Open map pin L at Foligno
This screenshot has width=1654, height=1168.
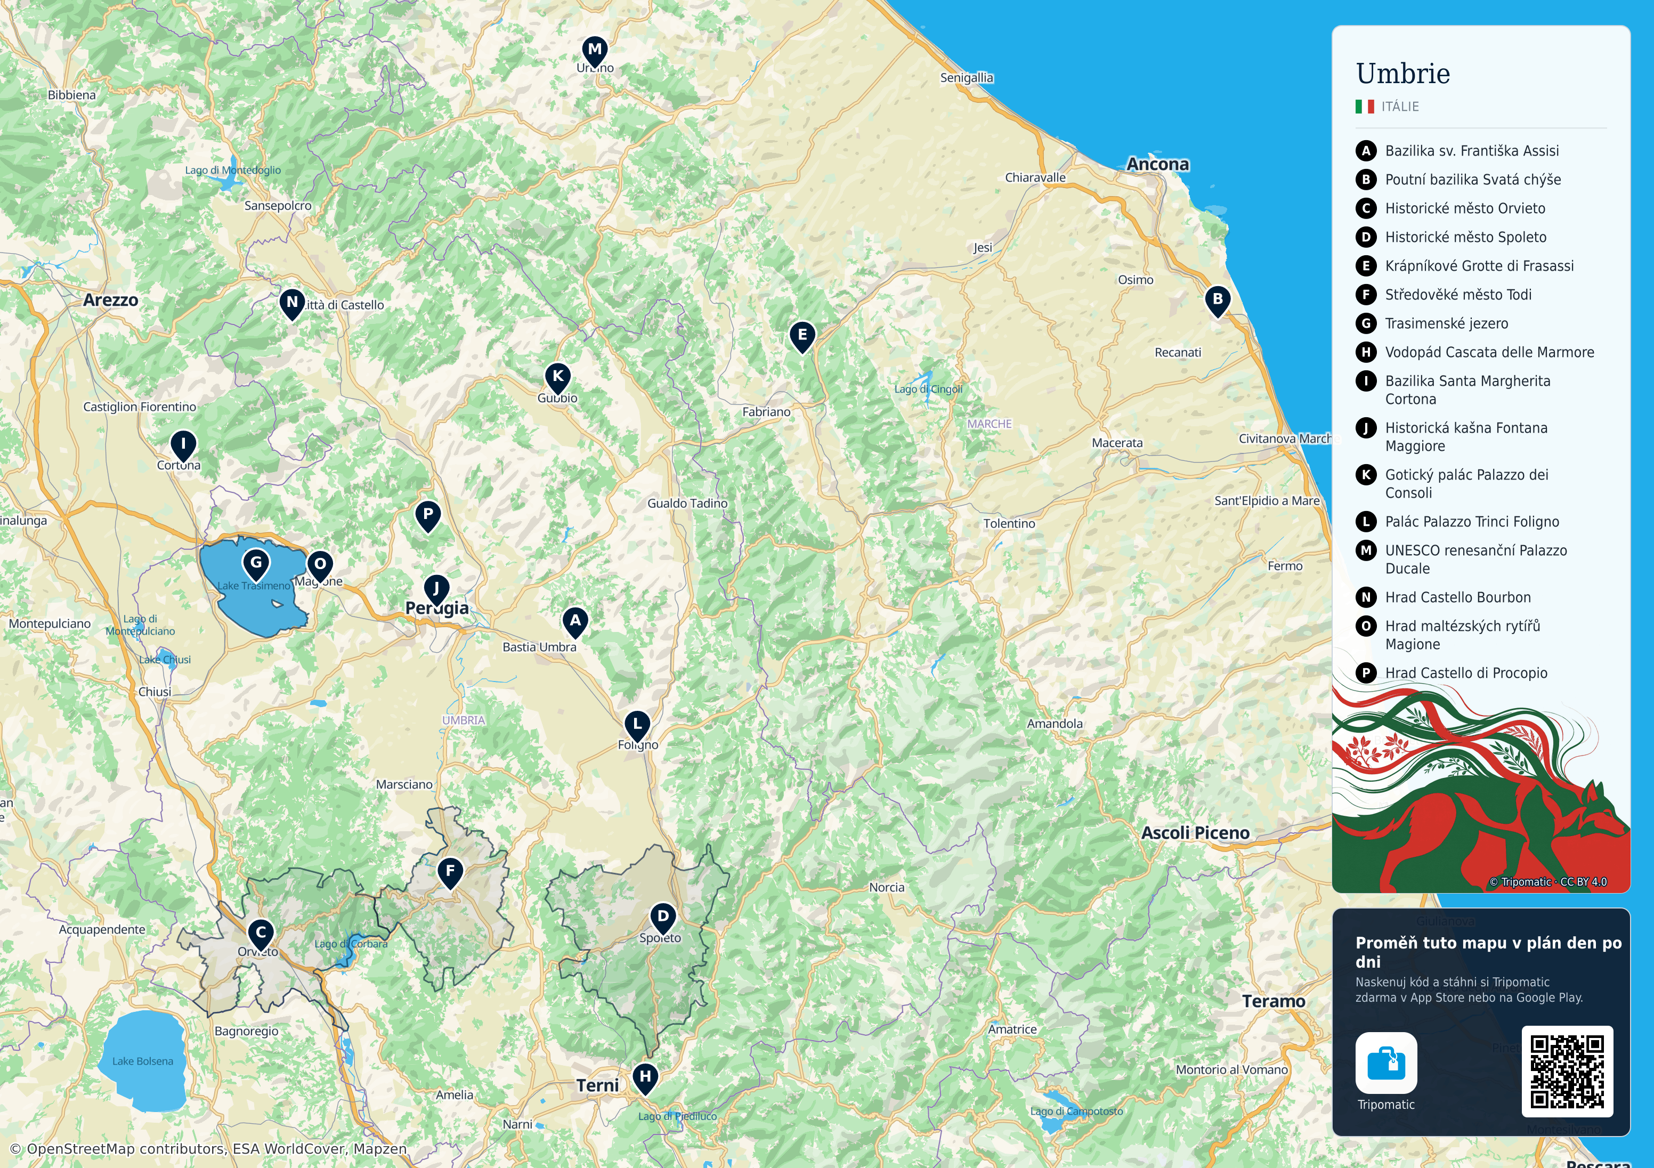tap(637, 726)
